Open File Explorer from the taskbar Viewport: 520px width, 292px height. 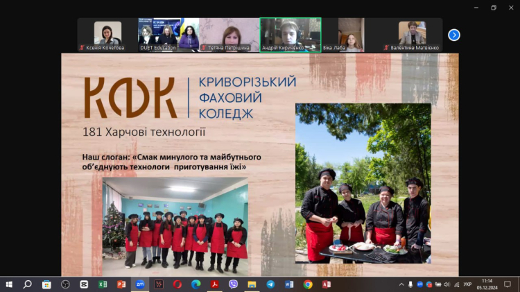[x=252, y=284]
